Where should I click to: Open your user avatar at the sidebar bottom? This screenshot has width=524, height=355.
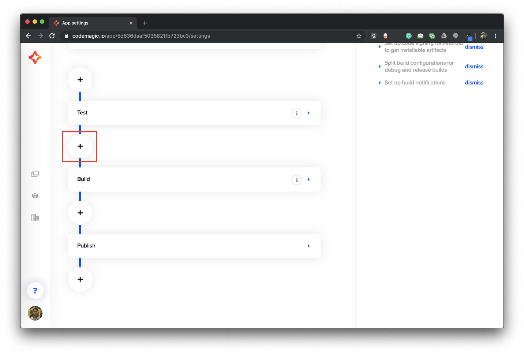pos(35,313)
